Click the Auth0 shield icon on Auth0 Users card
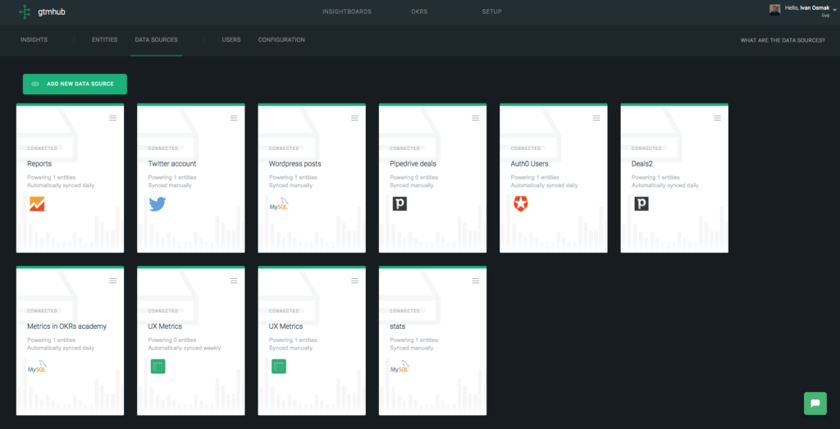This screenshot has height=429, width=840. click(x=521, y=204)
